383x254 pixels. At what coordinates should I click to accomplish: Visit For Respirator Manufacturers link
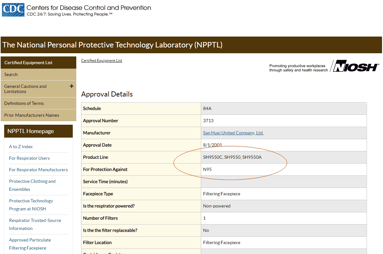[38, 170]
